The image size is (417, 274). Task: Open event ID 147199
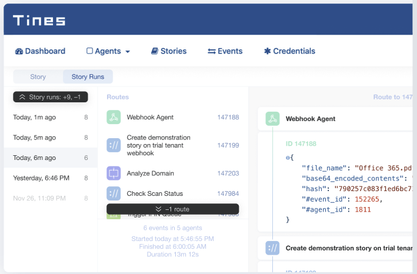click(x=228, y=145)
